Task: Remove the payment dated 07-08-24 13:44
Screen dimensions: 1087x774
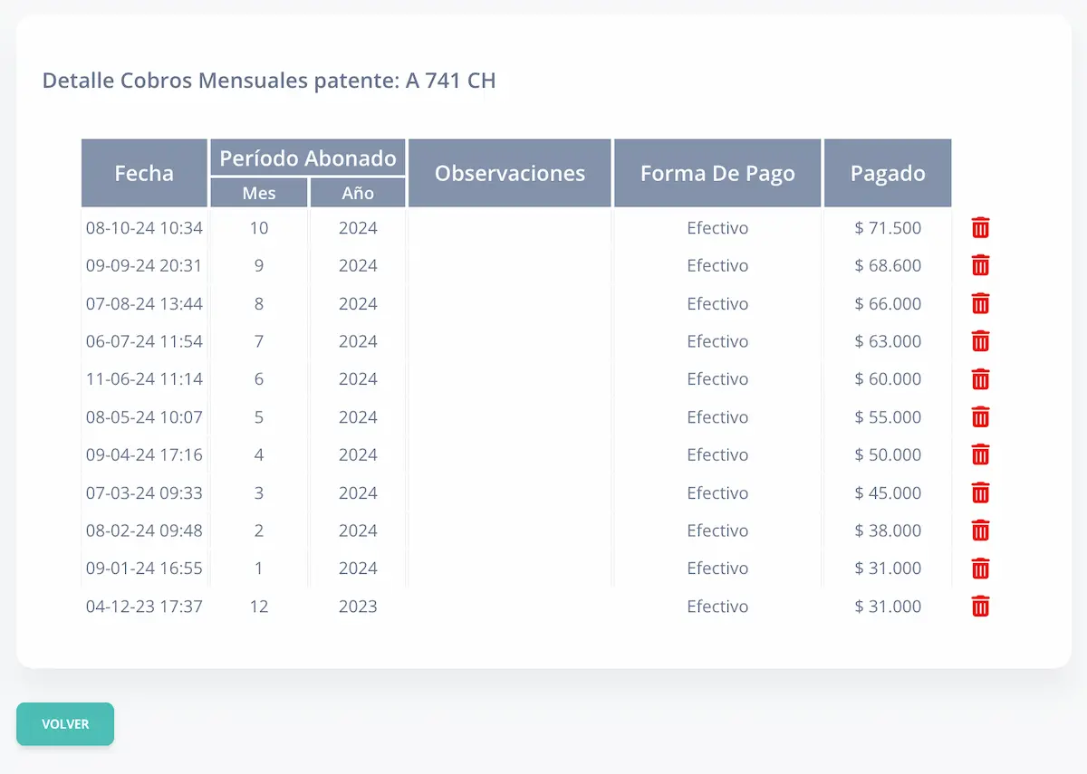Action: 979,303
